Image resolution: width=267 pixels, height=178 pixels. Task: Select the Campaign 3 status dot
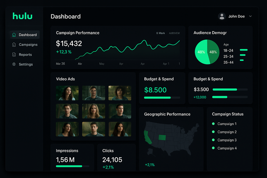point(213,140)
